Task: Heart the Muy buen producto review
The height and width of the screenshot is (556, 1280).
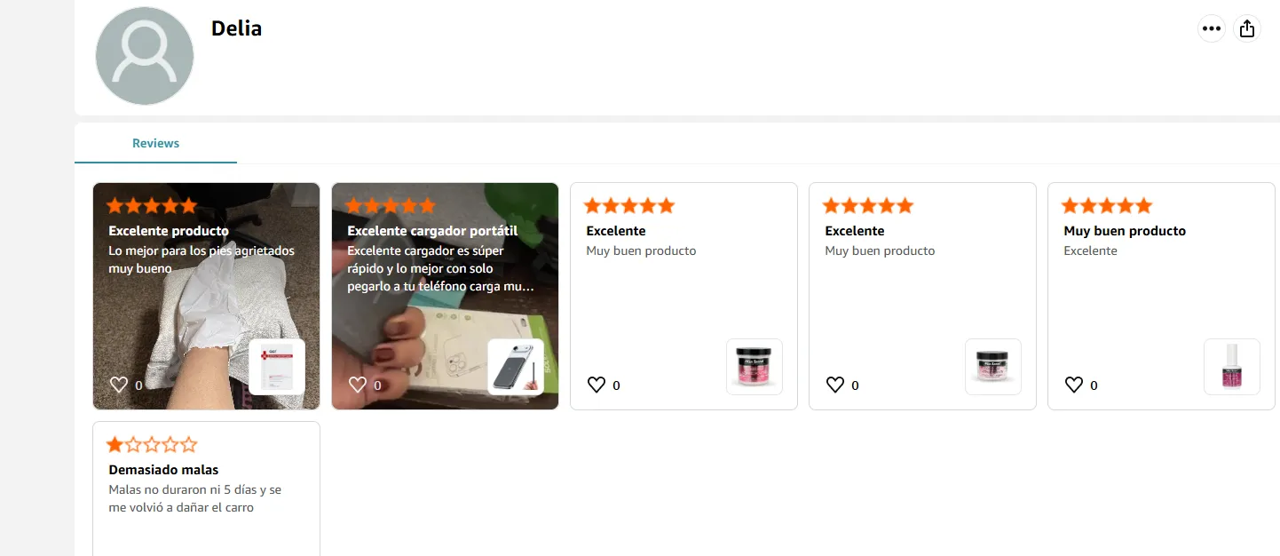Action: (1074, 385)
